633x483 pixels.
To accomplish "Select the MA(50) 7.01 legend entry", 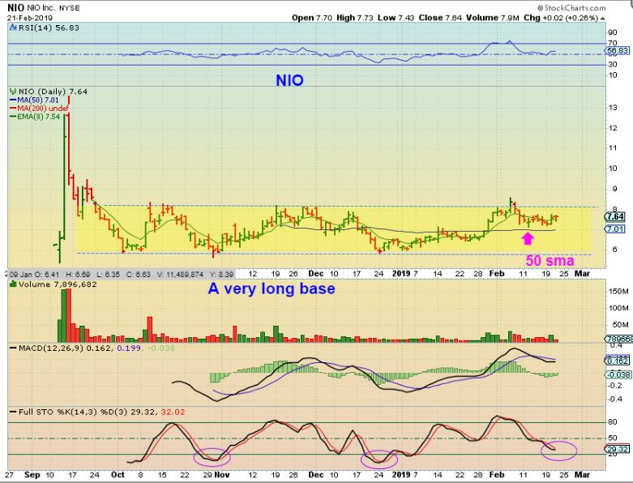I will click(x=35, y=100).
